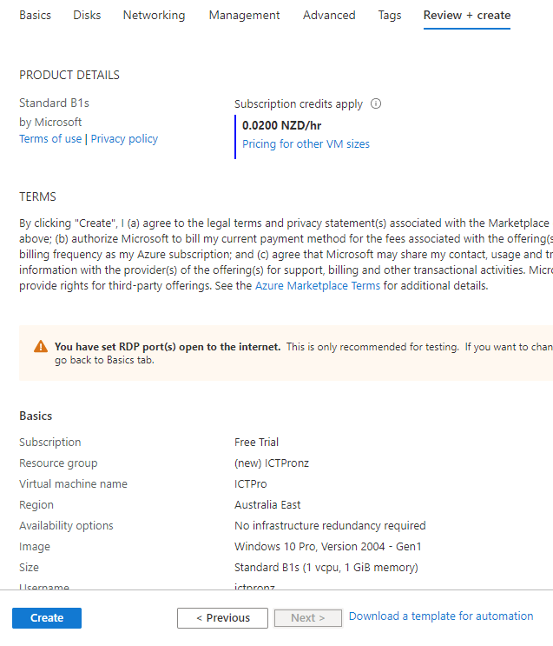The height and width of the screenshot is (646, 553).
Task: Select the Advanced tab
Action: click(x=329, y=16)
